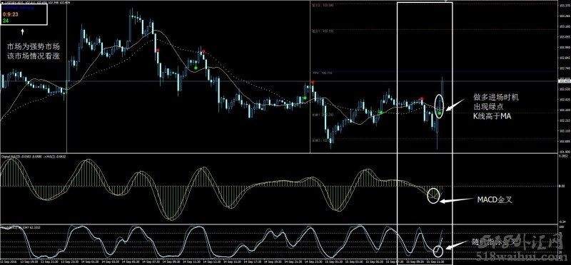Click the green 24 value in the info panel
Viewport: 571px width, 265px height.
click(x=6, y=21)
